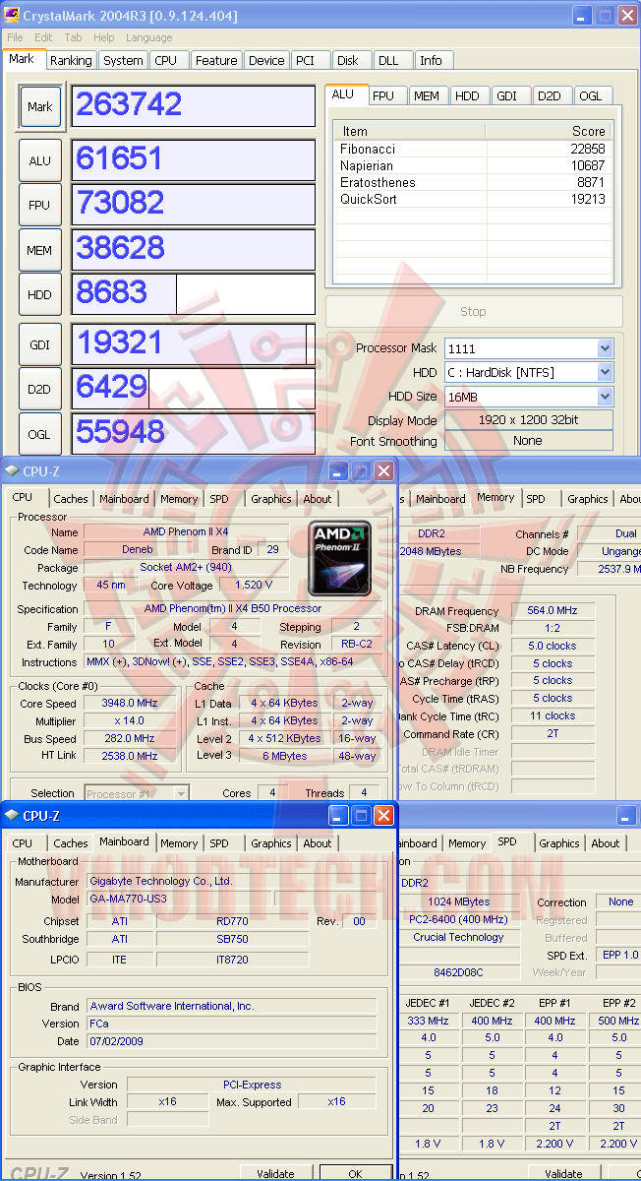
Task: Click the upper CPU-Z window title icon
Action: [x=12, y=471]
